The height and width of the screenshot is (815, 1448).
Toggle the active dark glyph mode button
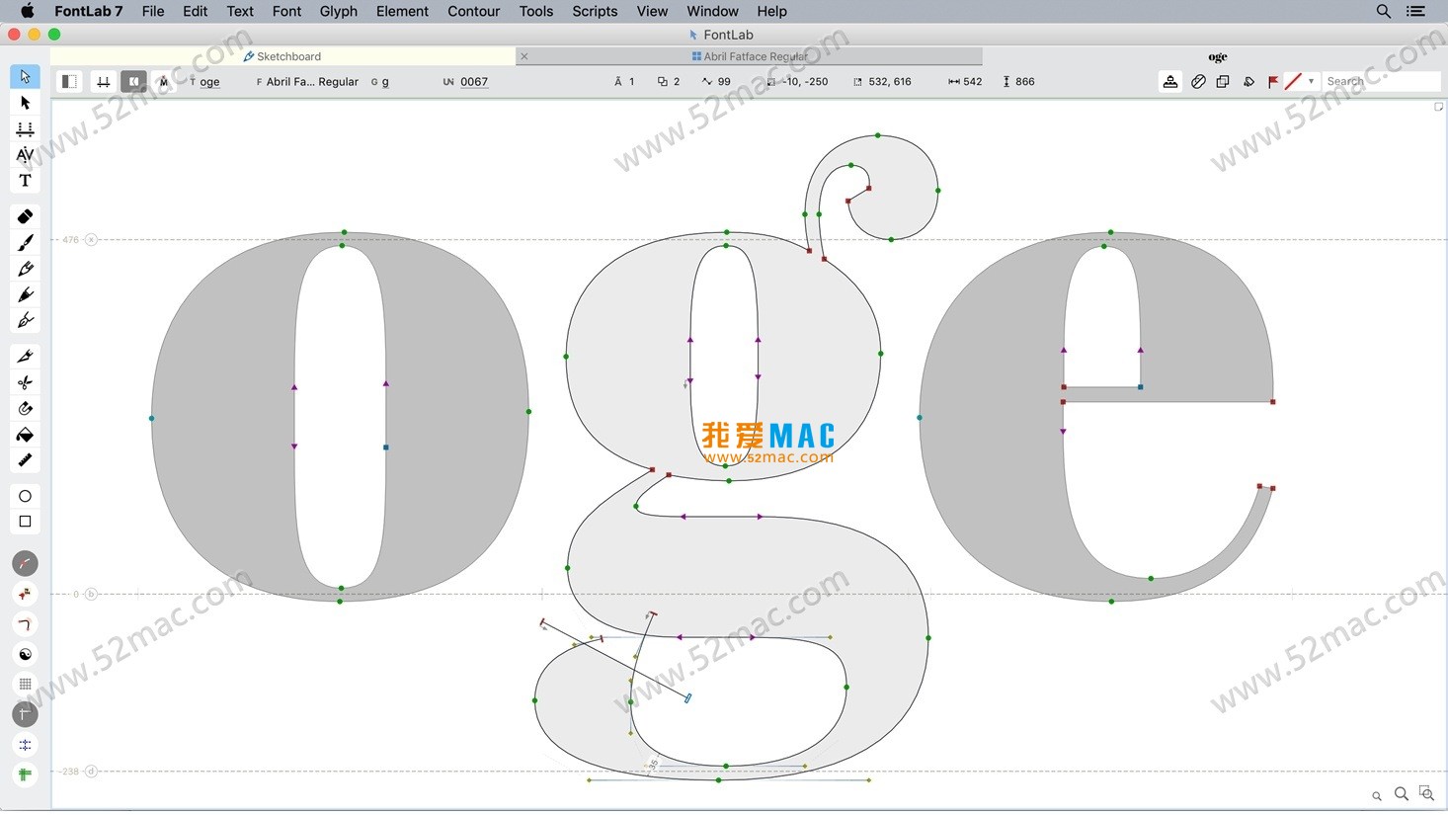point(133,81)
